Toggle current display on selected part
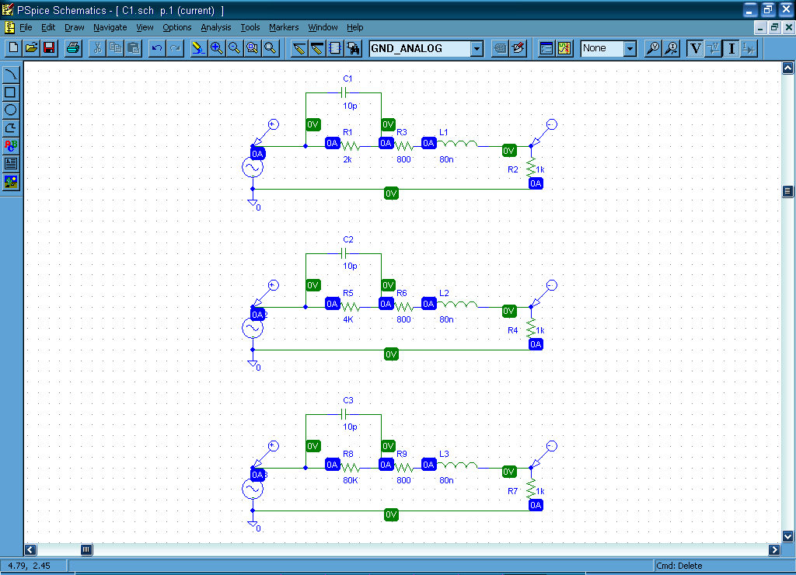This screenshot has width=796, height=575. point(749,48)
